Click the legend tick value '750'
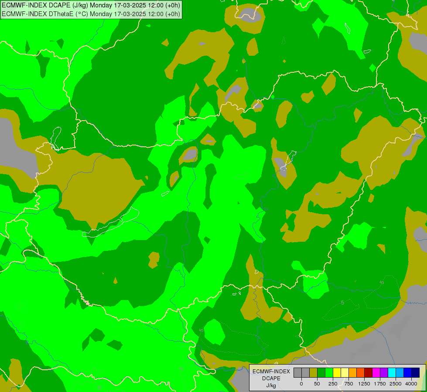The width and height of the screenshot is (427, 392). point(348,384)
